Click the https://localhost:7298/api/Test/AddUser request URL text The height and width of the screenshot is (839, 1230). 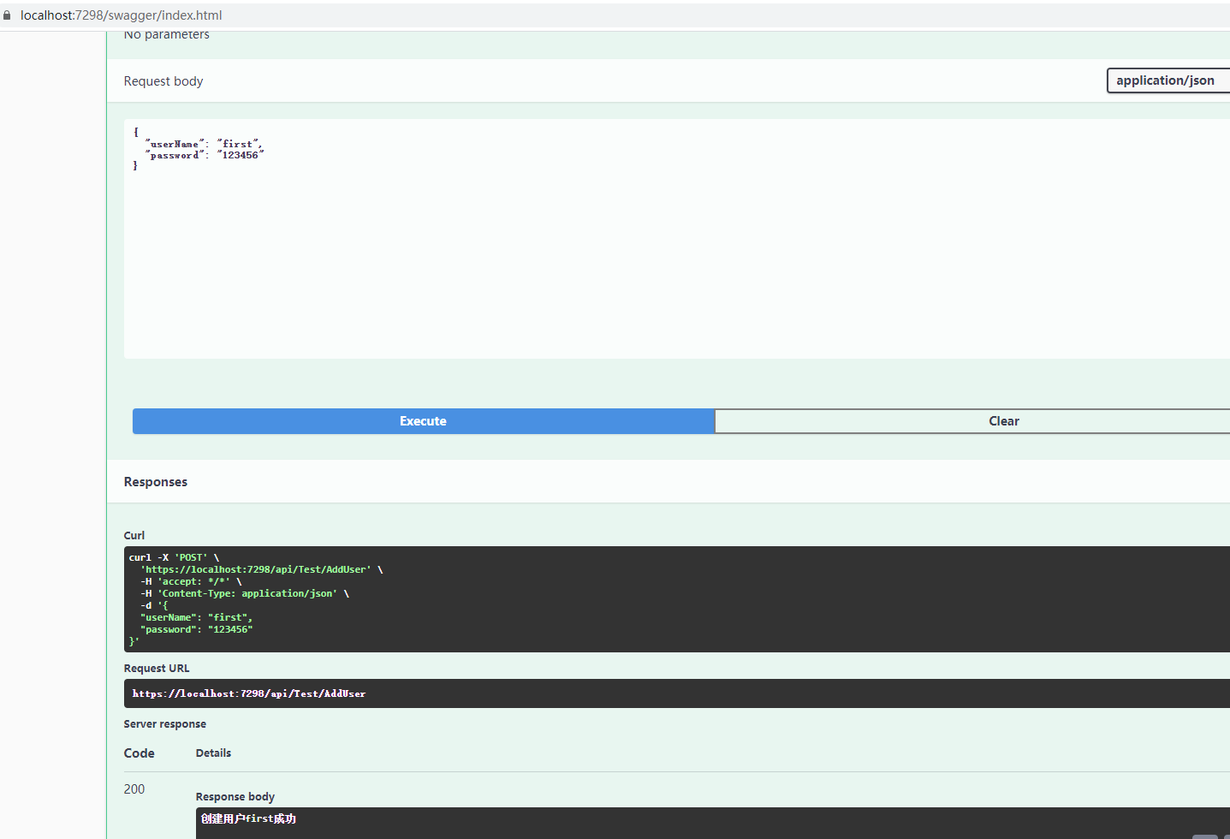(249, 693)
